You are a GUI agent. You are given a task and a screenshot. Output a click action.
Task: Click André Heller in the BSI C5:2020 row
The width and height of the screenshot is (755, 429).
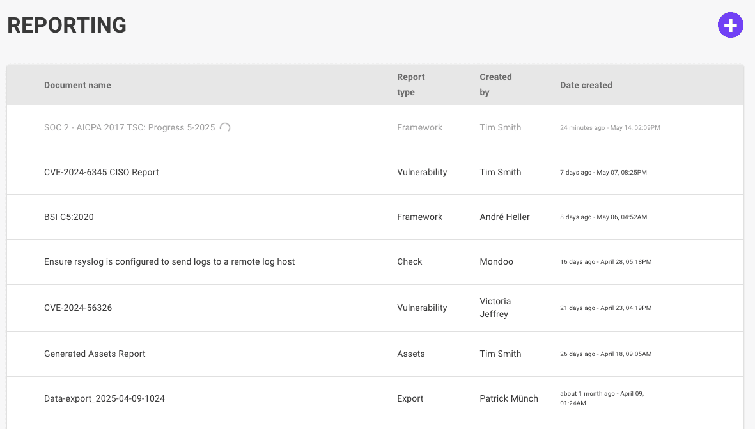coord(504,217)
